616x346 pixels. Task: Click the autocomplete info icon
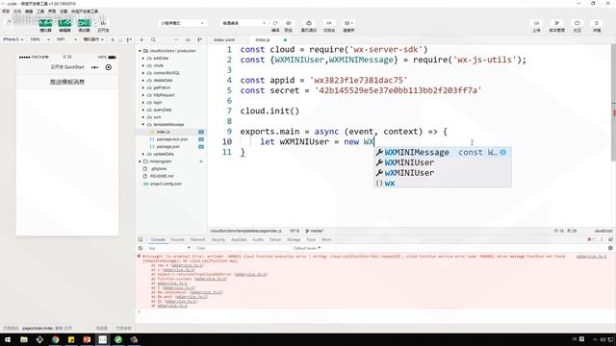pyautogui.click(x=503, y=152)
